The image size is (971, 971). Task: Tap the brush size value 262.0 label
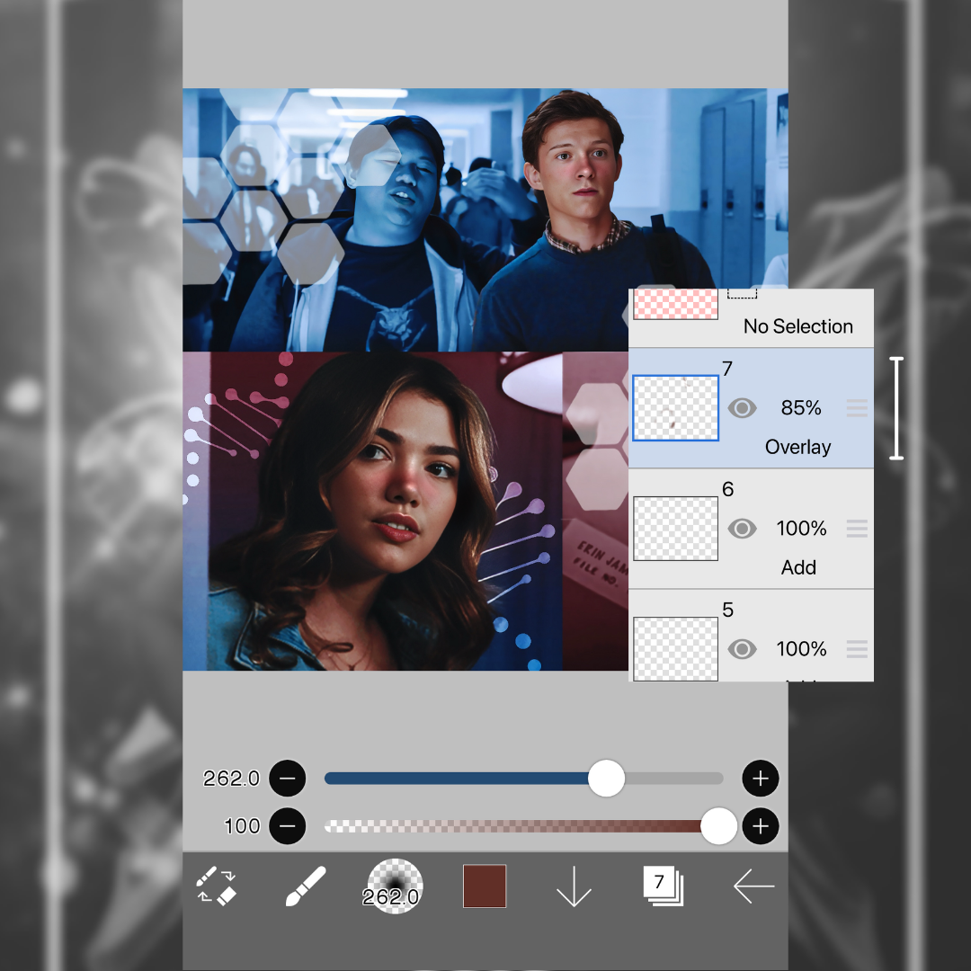[x=231, y=779]
